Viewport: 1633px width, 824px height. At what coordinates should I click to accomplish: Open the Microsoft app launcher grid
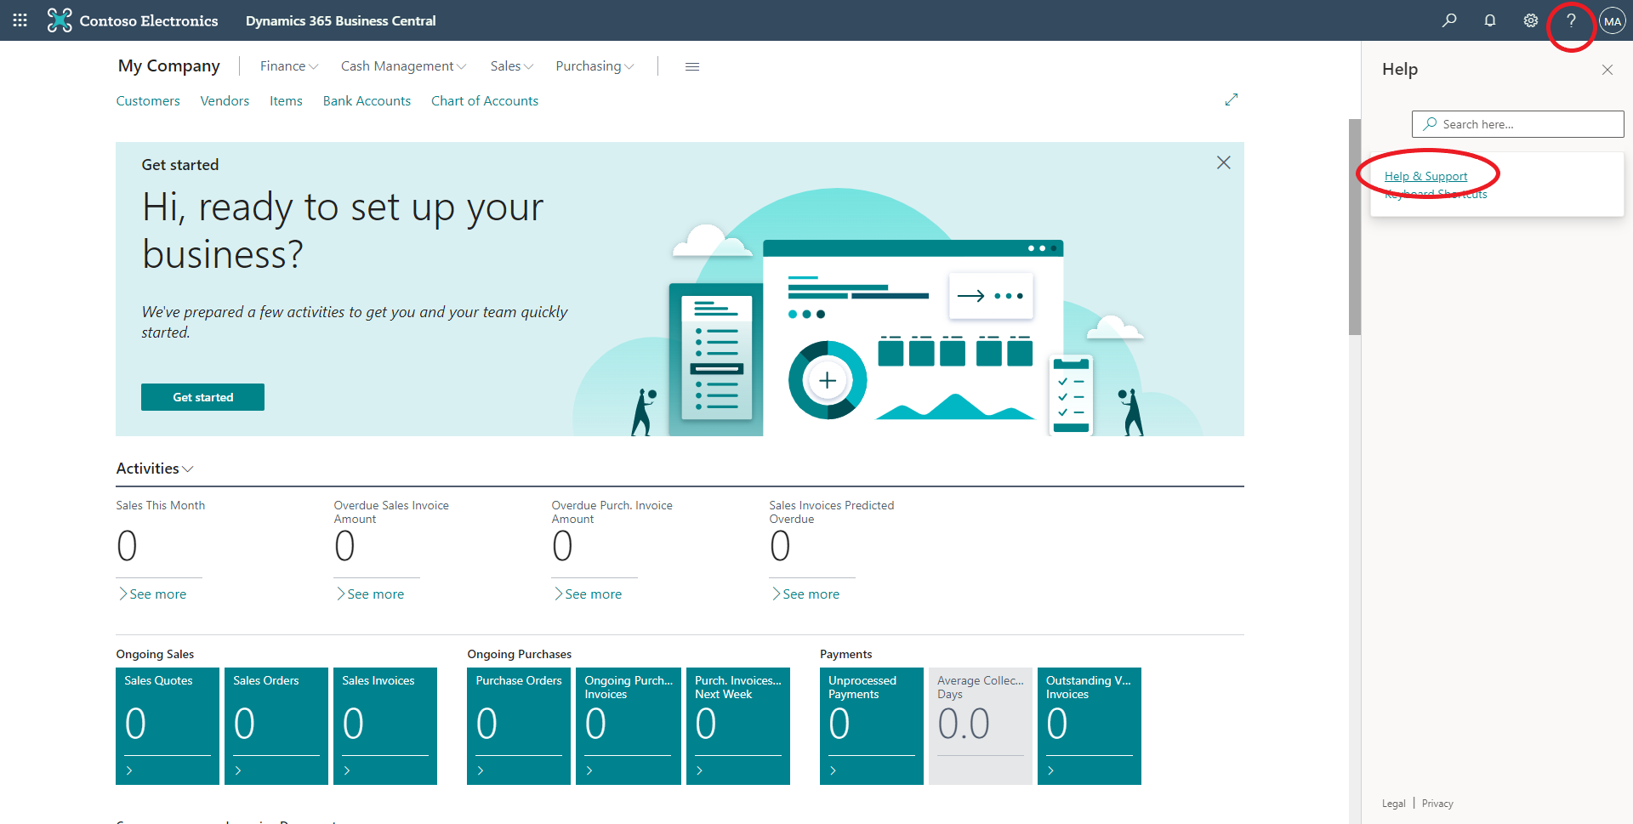(x=19, y=20)
